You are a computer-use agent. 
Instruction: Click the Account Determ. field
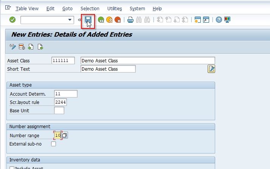65,94
